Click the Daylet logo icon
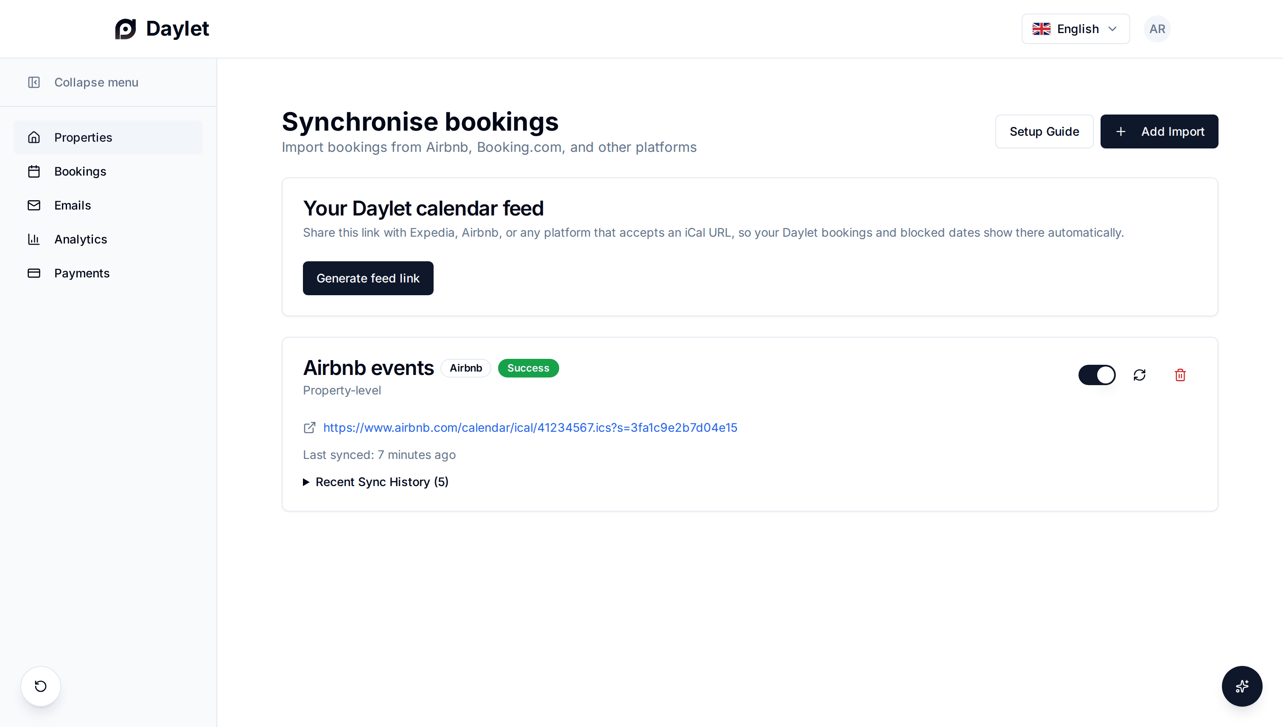This screenshot has height=727, width=1283. [125, 29]
